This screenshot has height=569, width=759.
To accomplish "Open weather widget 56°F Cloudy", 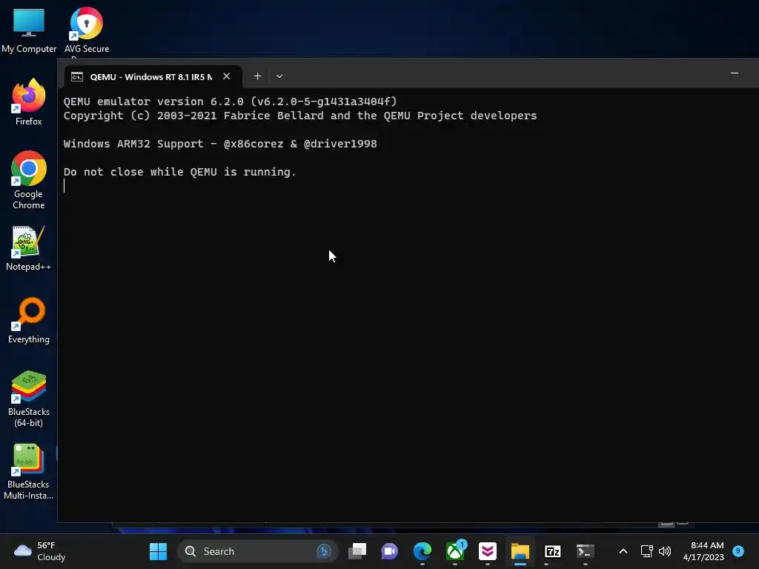I will 40,551.
